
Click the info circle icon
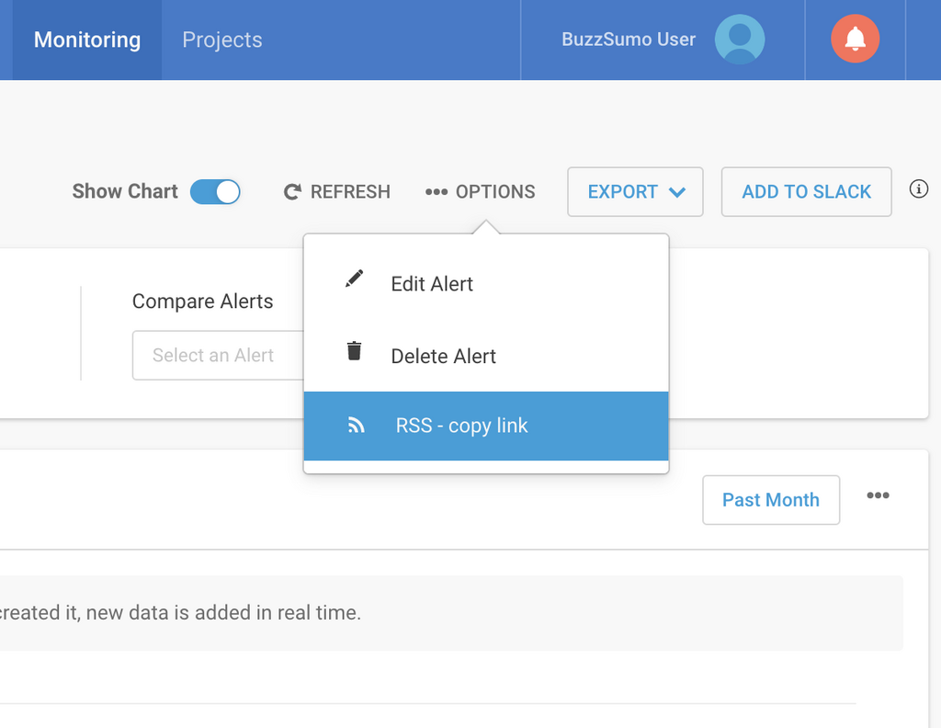click(918, 189)
